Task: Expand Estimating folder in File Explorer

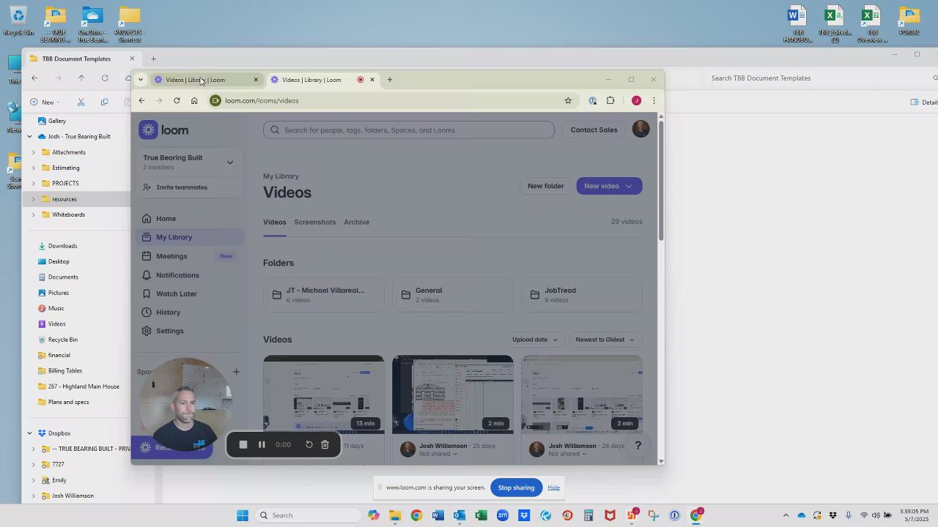Action: pyautogui.click(x=33, y=168)
